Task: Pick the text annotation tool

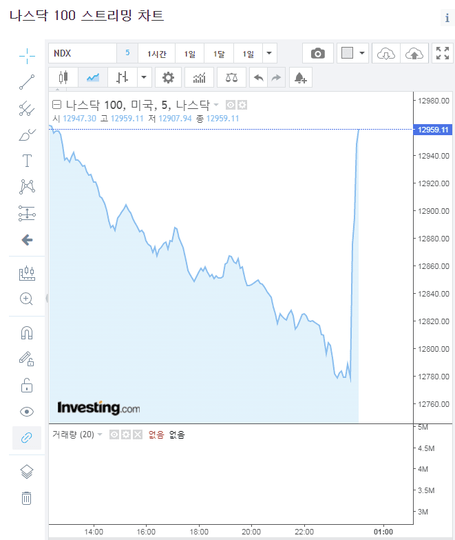Action: point(27,161)
